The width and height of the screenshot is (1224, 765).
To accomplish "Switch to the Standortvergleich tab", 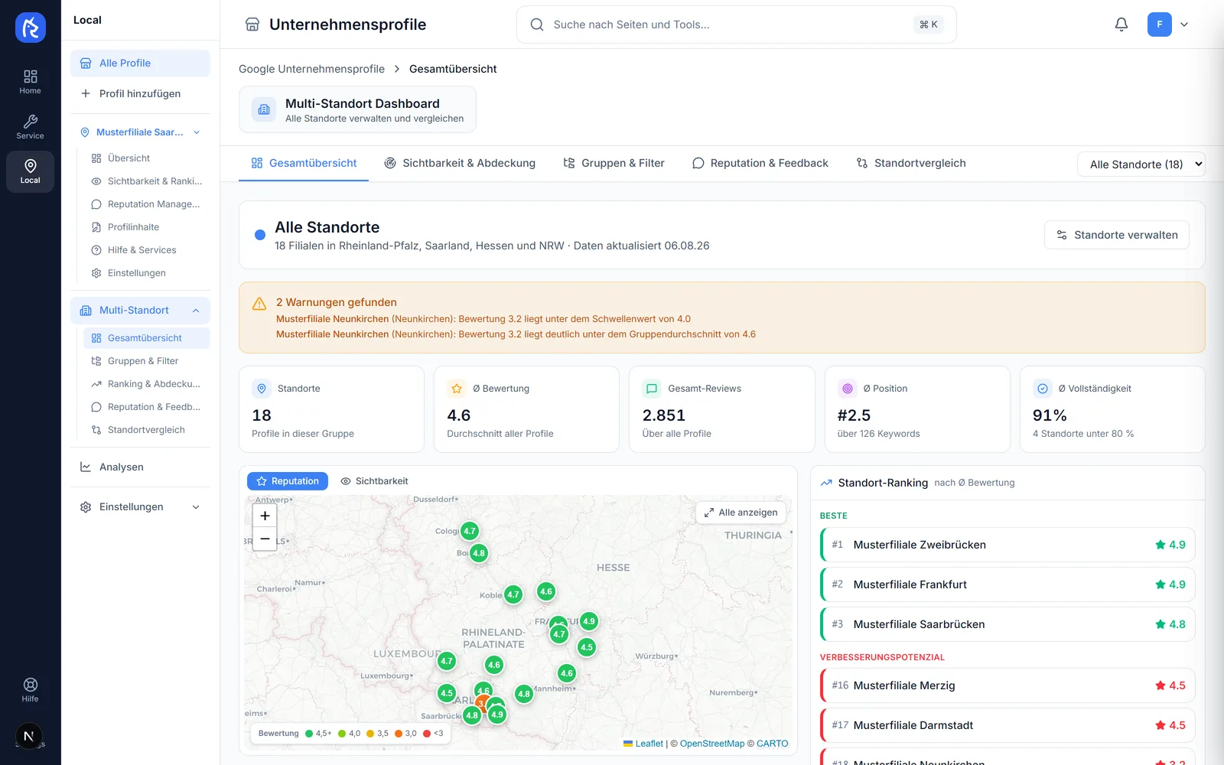I will point(911,163).
